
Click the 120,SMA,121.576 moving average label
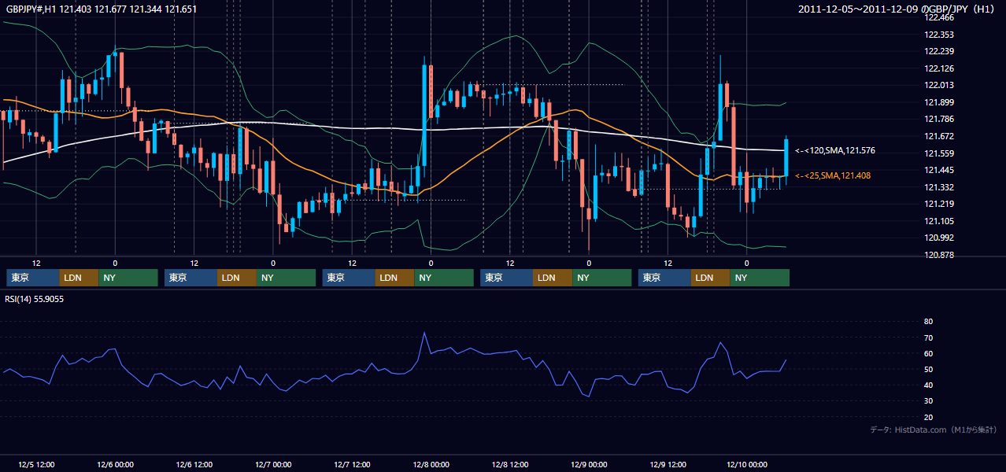point(835,150)
